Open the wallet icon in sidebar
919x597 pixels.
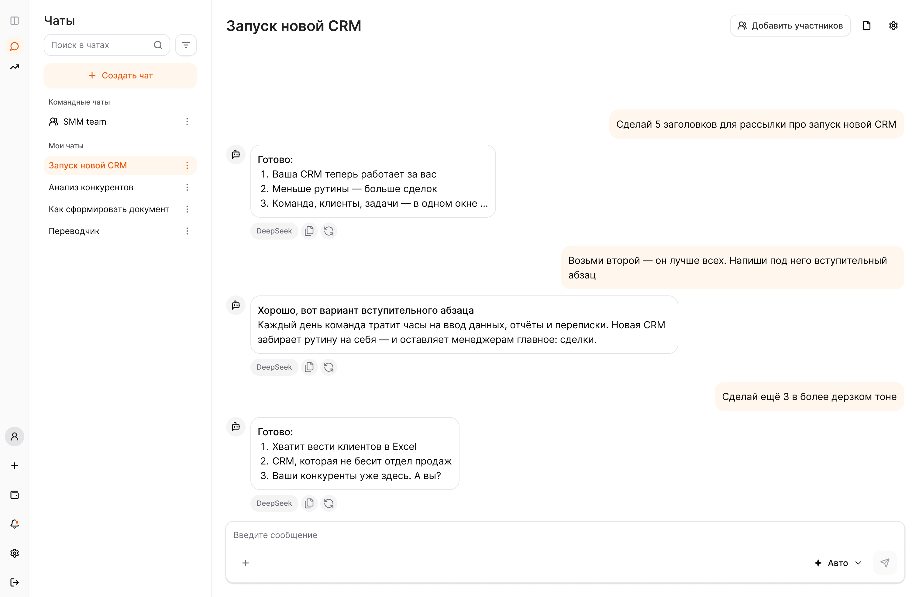tap(15, 495)
